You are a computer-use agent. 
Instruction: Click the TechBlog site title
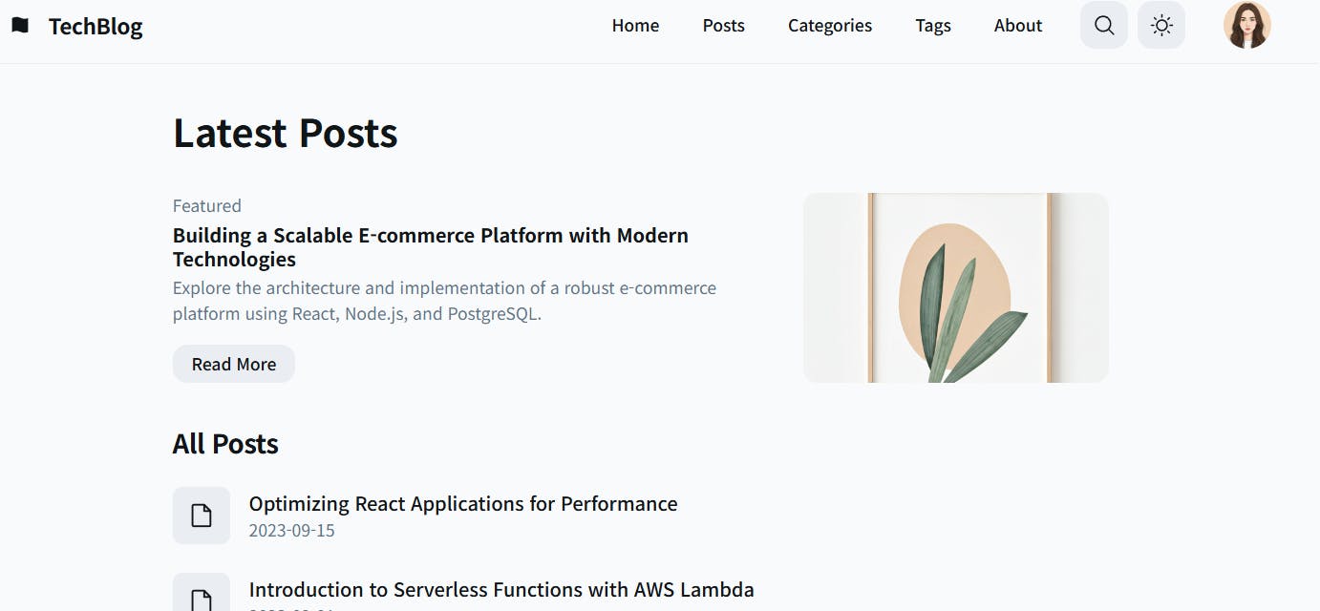click(96, 27)
